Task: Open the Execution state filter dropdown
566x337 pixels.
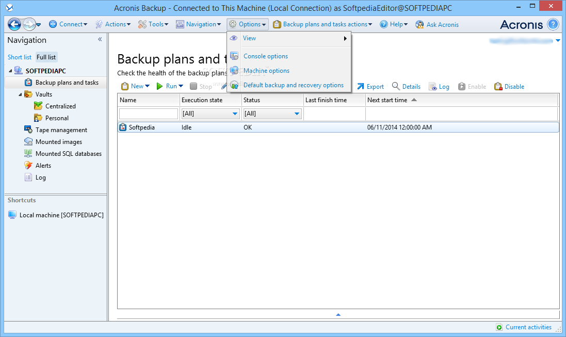Action: coord(210,114)
